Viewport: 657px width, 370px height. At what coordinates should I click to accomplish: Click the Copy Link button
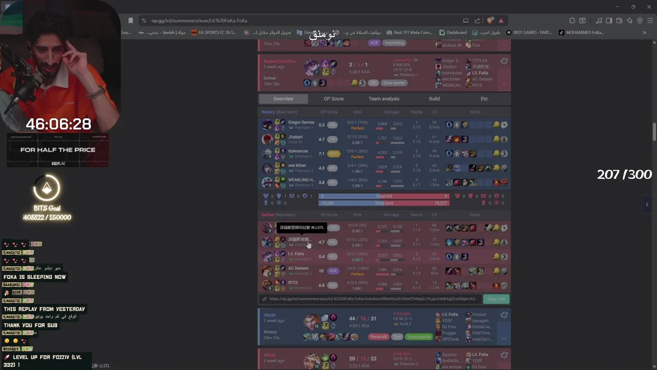496,299
